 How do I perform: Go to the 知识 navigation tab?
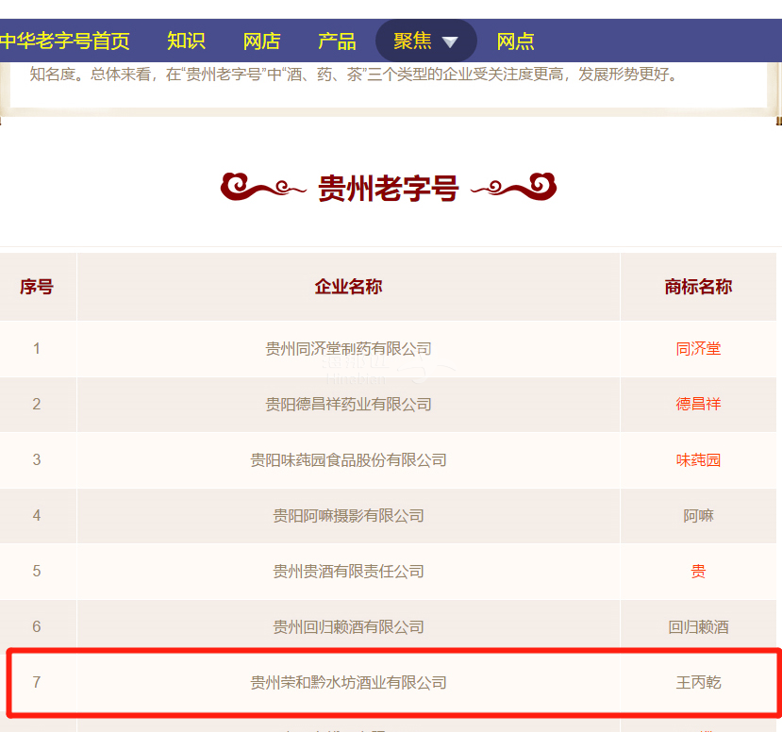(186, 42)
